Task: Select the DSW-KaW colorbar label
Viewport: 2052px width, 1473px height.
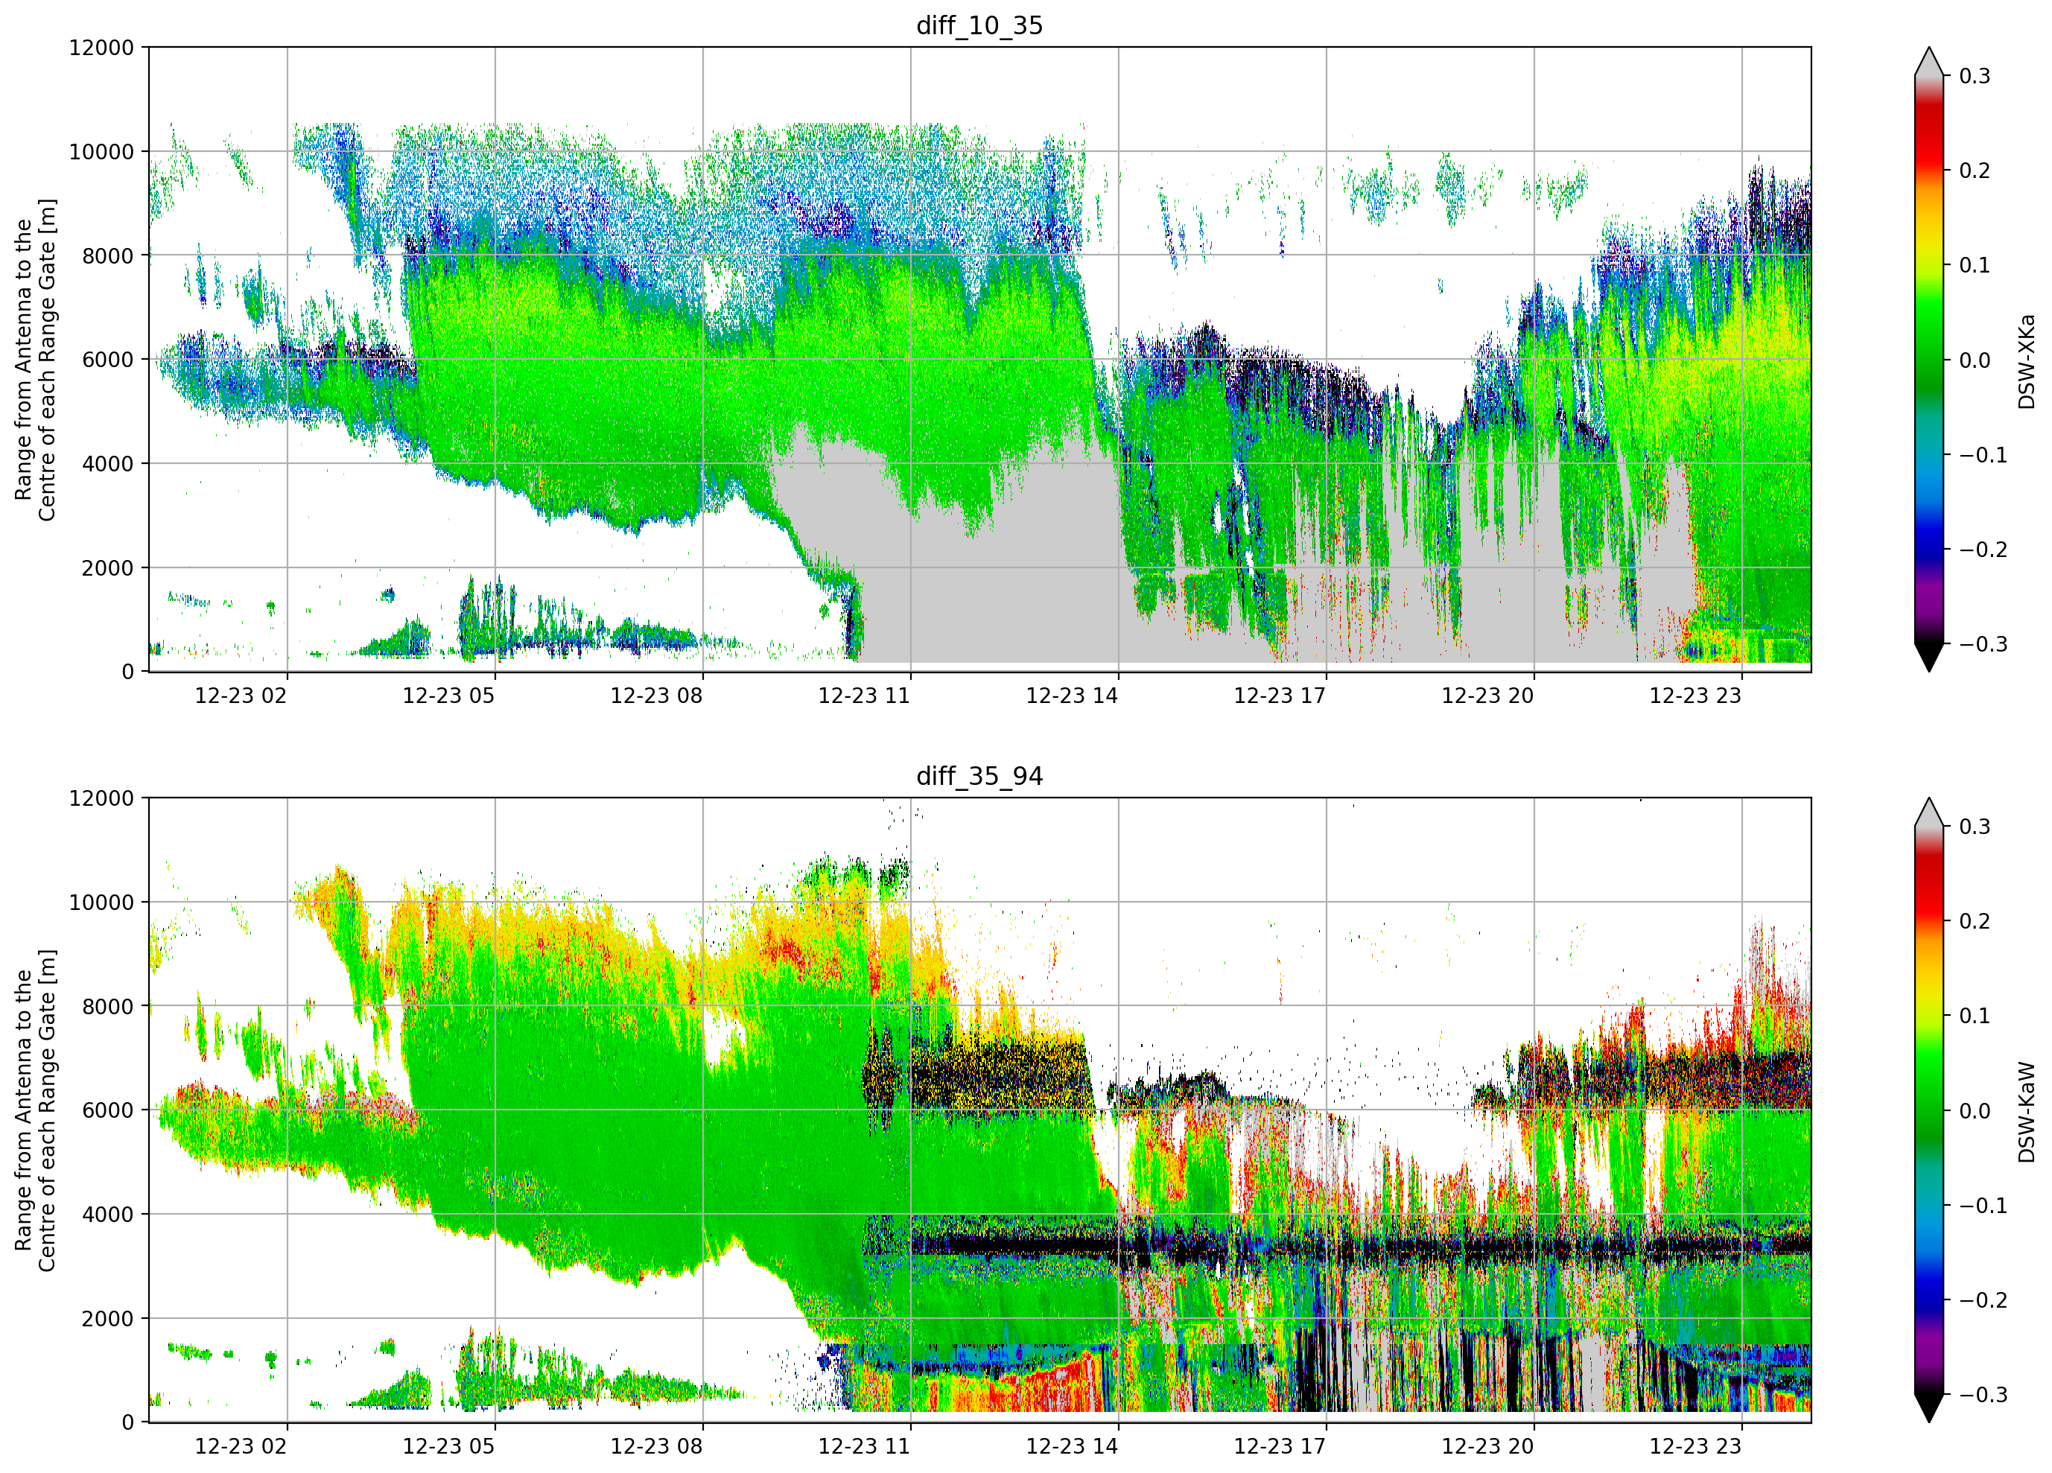Action: click(2026, 1112)
